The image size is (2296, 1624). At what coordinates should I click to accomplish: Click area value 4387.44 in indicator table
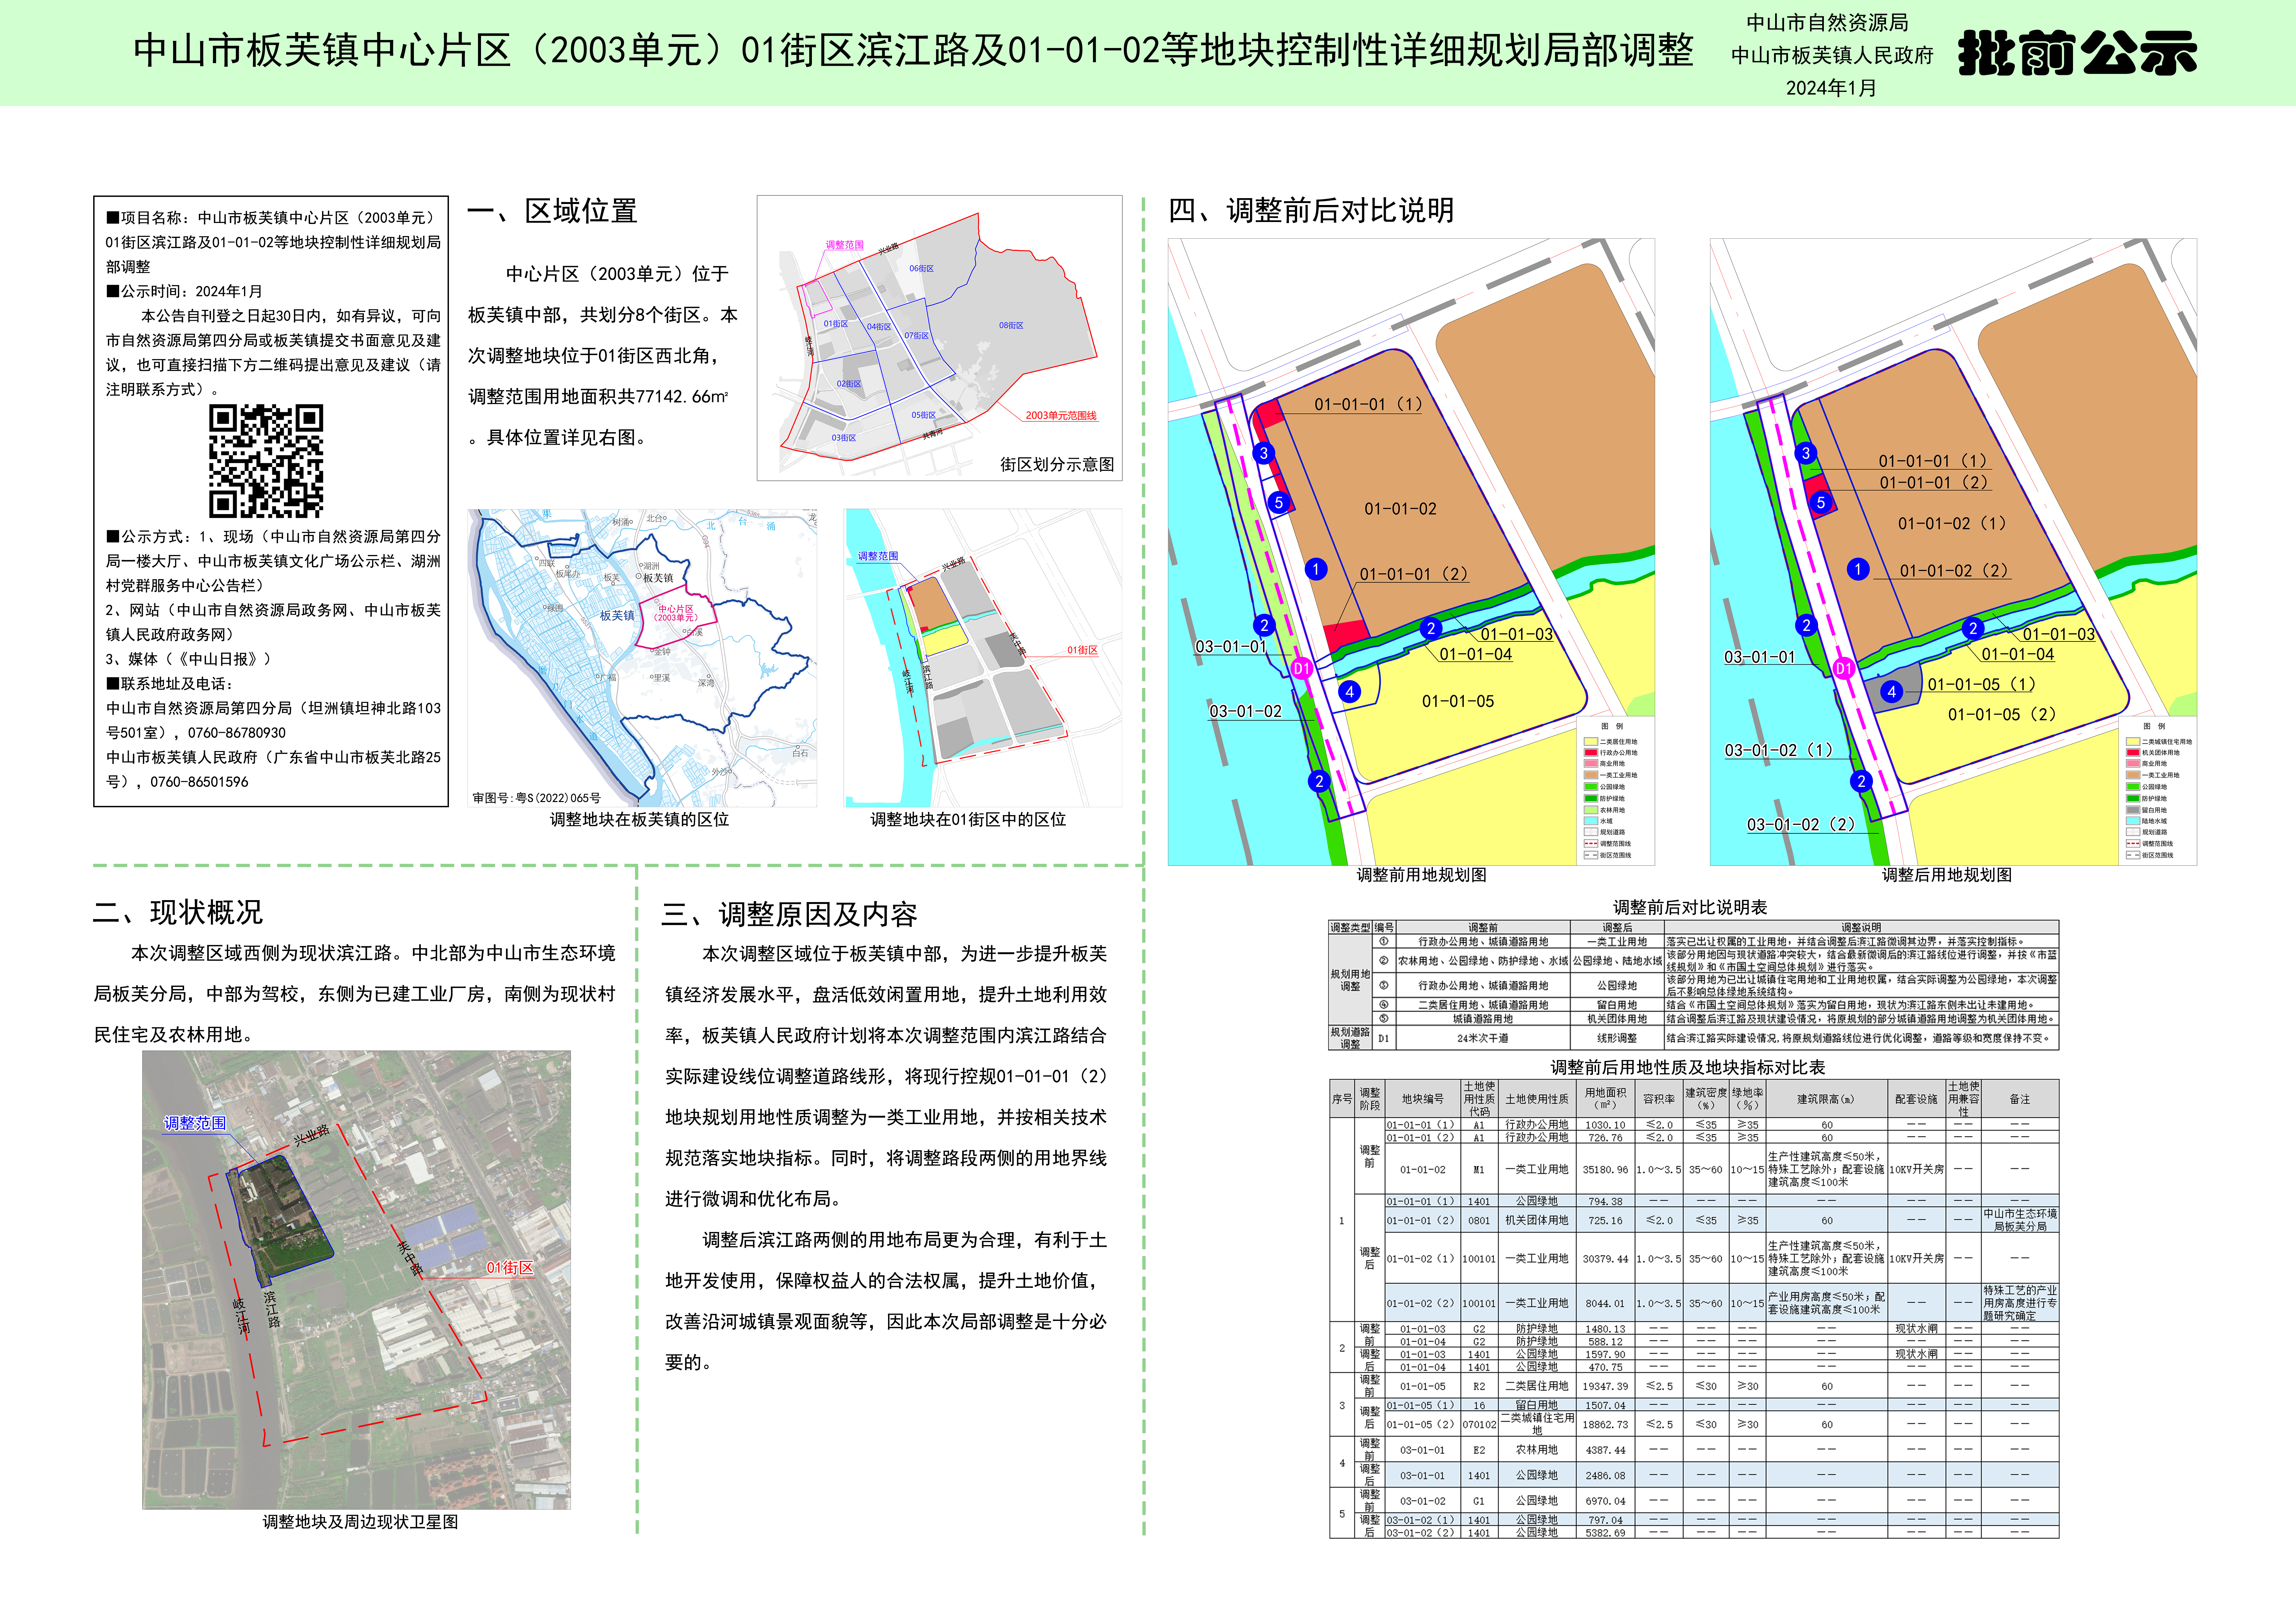pos(1605,1450)
